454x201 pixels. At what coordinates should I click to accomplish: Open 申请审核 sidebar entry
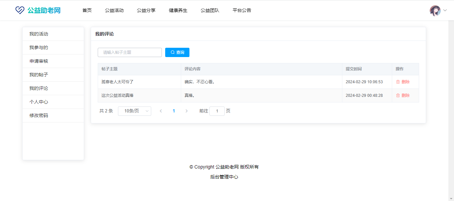(39, 61)
